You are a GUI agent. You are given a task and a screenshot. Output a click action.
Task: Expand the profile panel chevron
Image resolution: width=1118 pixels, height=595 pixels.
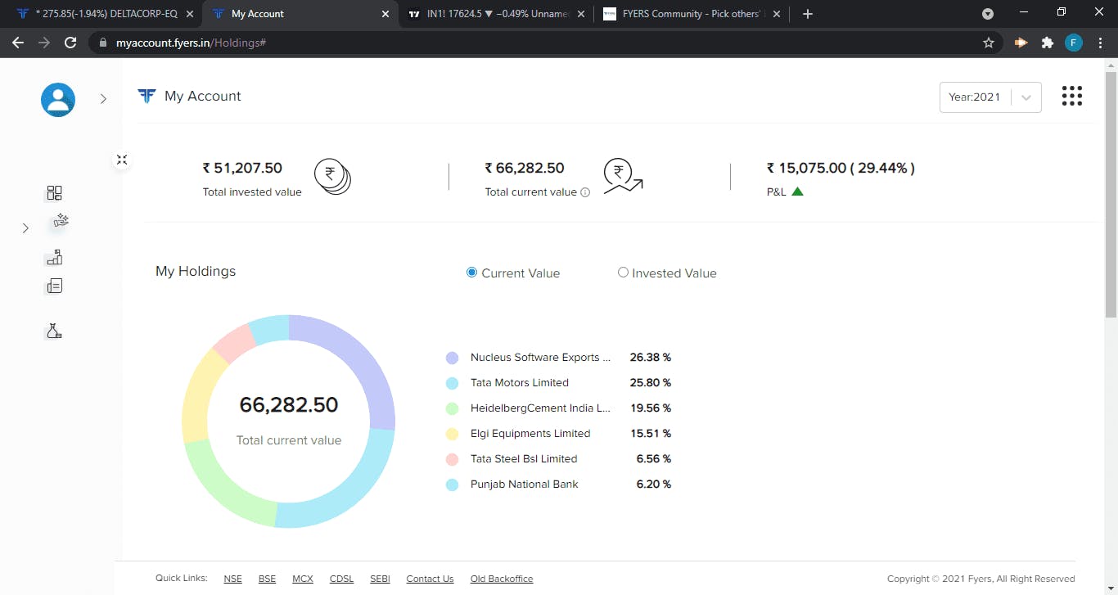pyautogui.click(x=103, y=99)
